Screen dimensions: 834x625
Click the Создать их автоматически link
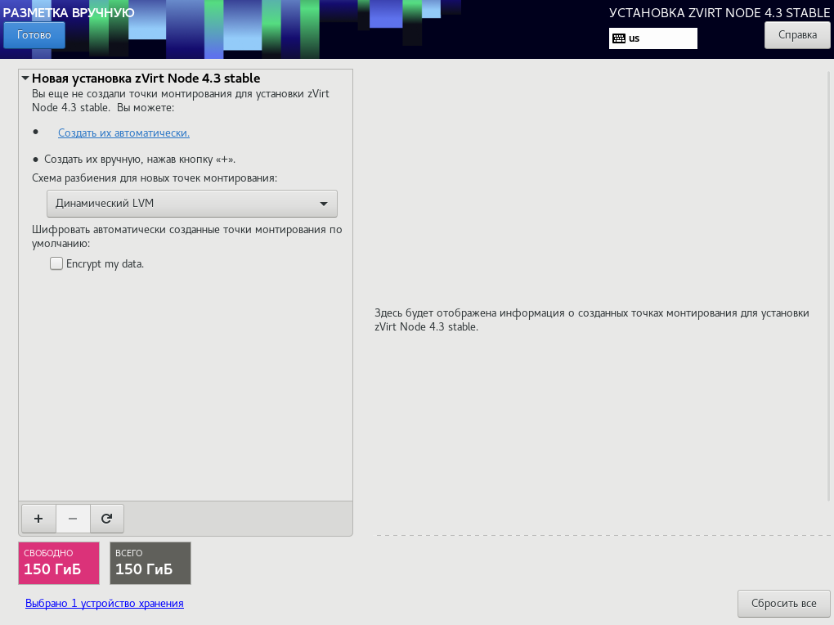click(x=123, y=133)
